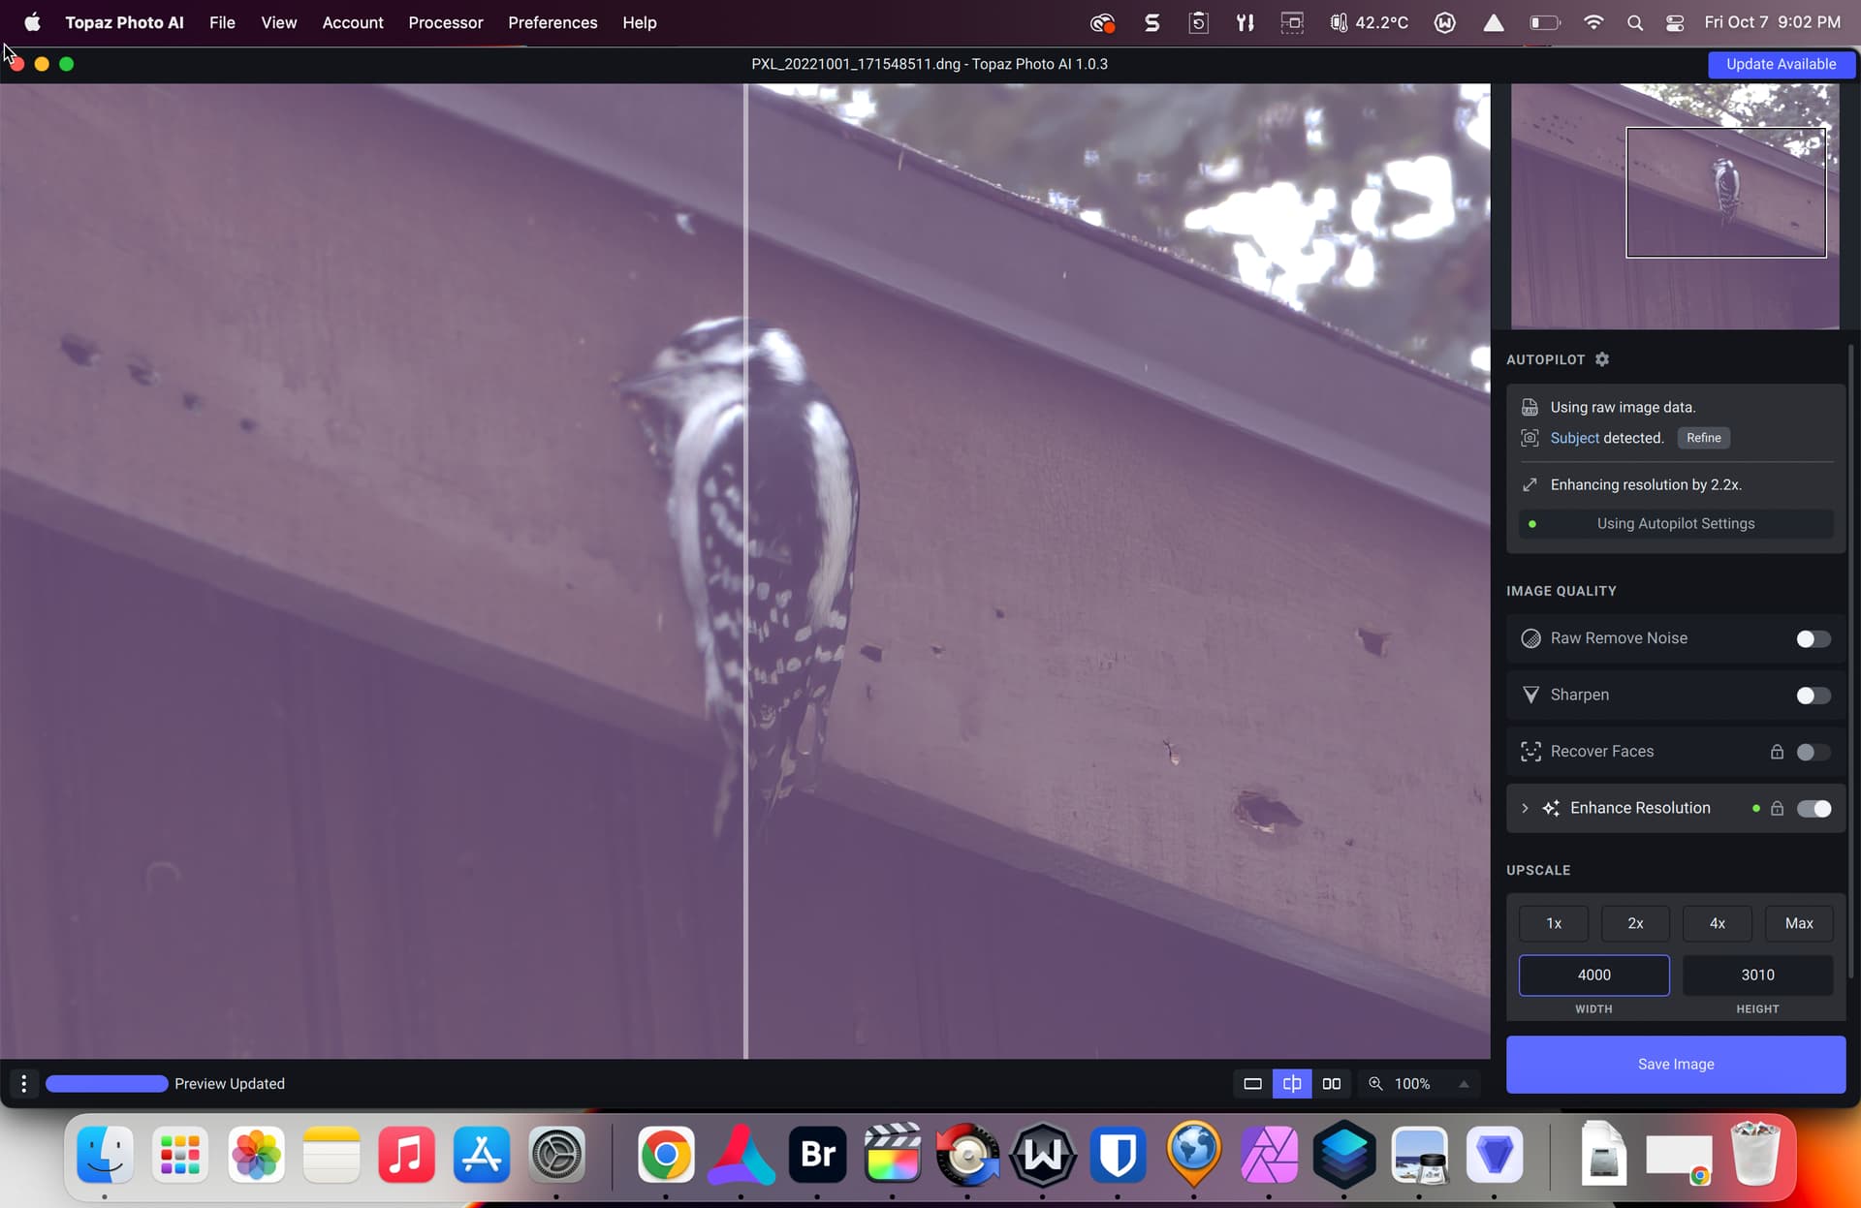Select split view comparison icon
This screenshot has height=1208, width=1861.
click(x=1292, y=1083)
